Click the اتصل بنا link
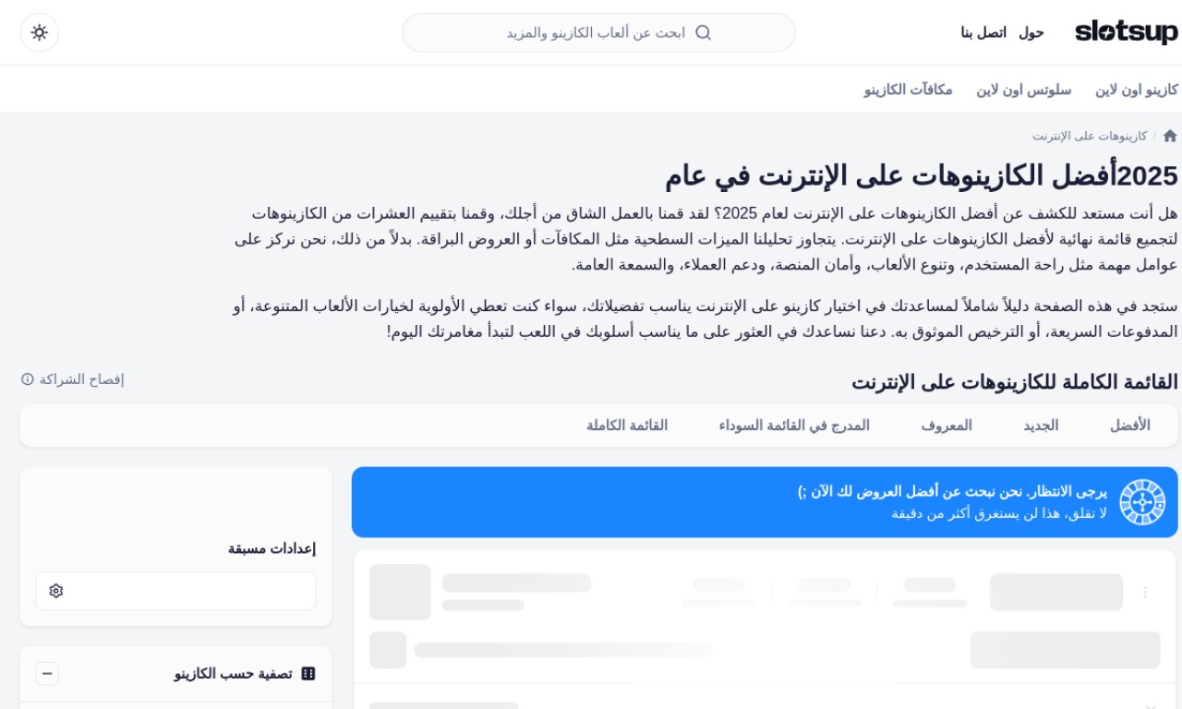Screen dimensions: 1182x709 point(983,32)
